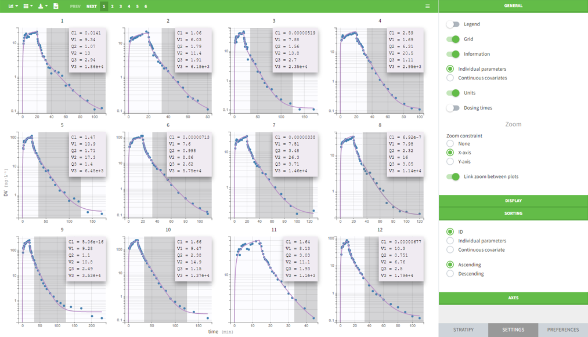Screen dimensions: 588x337
Task: Open the hamburger menu icon
Action: (427, 6)
